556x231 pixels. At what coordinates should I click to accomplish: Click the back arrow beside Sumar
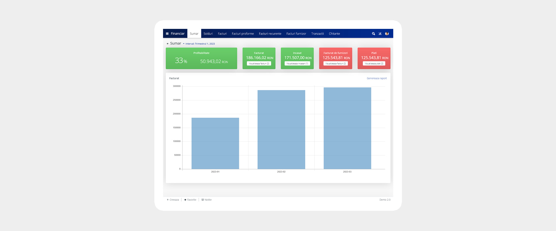[x=167, y=44]
